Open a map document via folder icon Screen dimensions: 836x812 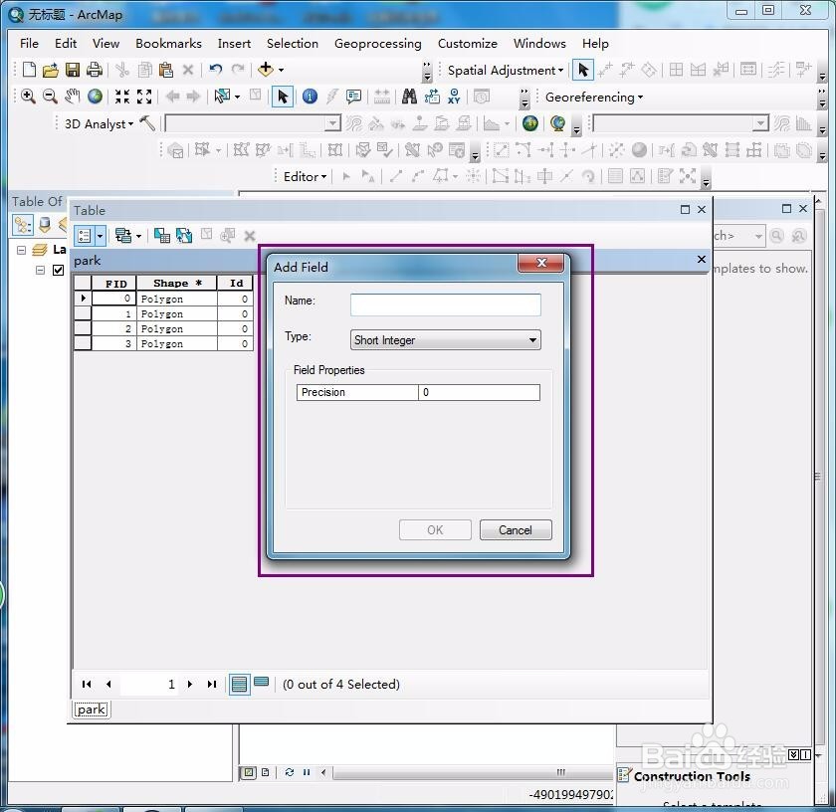click(50, 70)
